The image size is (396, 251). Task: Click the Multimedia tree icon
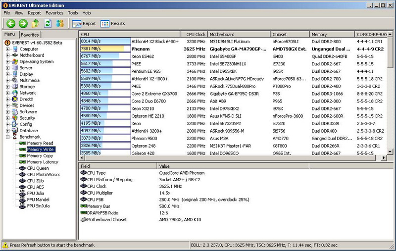pyautogui.click(x=15, y=80)
